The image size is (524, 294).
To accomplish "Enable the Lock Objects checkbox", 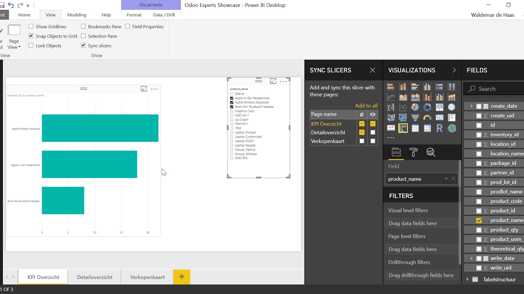I will click(31, 46).
